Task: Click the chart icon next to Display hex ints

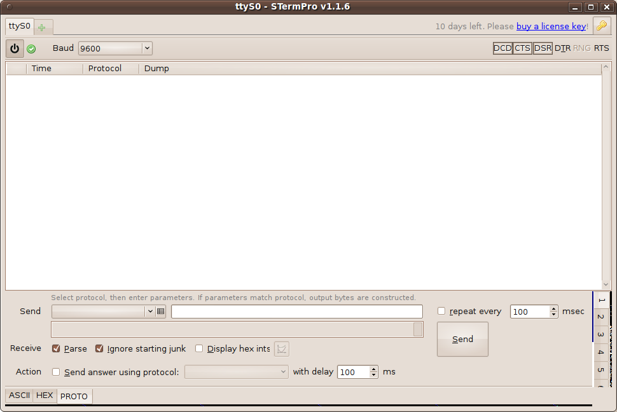Action: (281, 349)
